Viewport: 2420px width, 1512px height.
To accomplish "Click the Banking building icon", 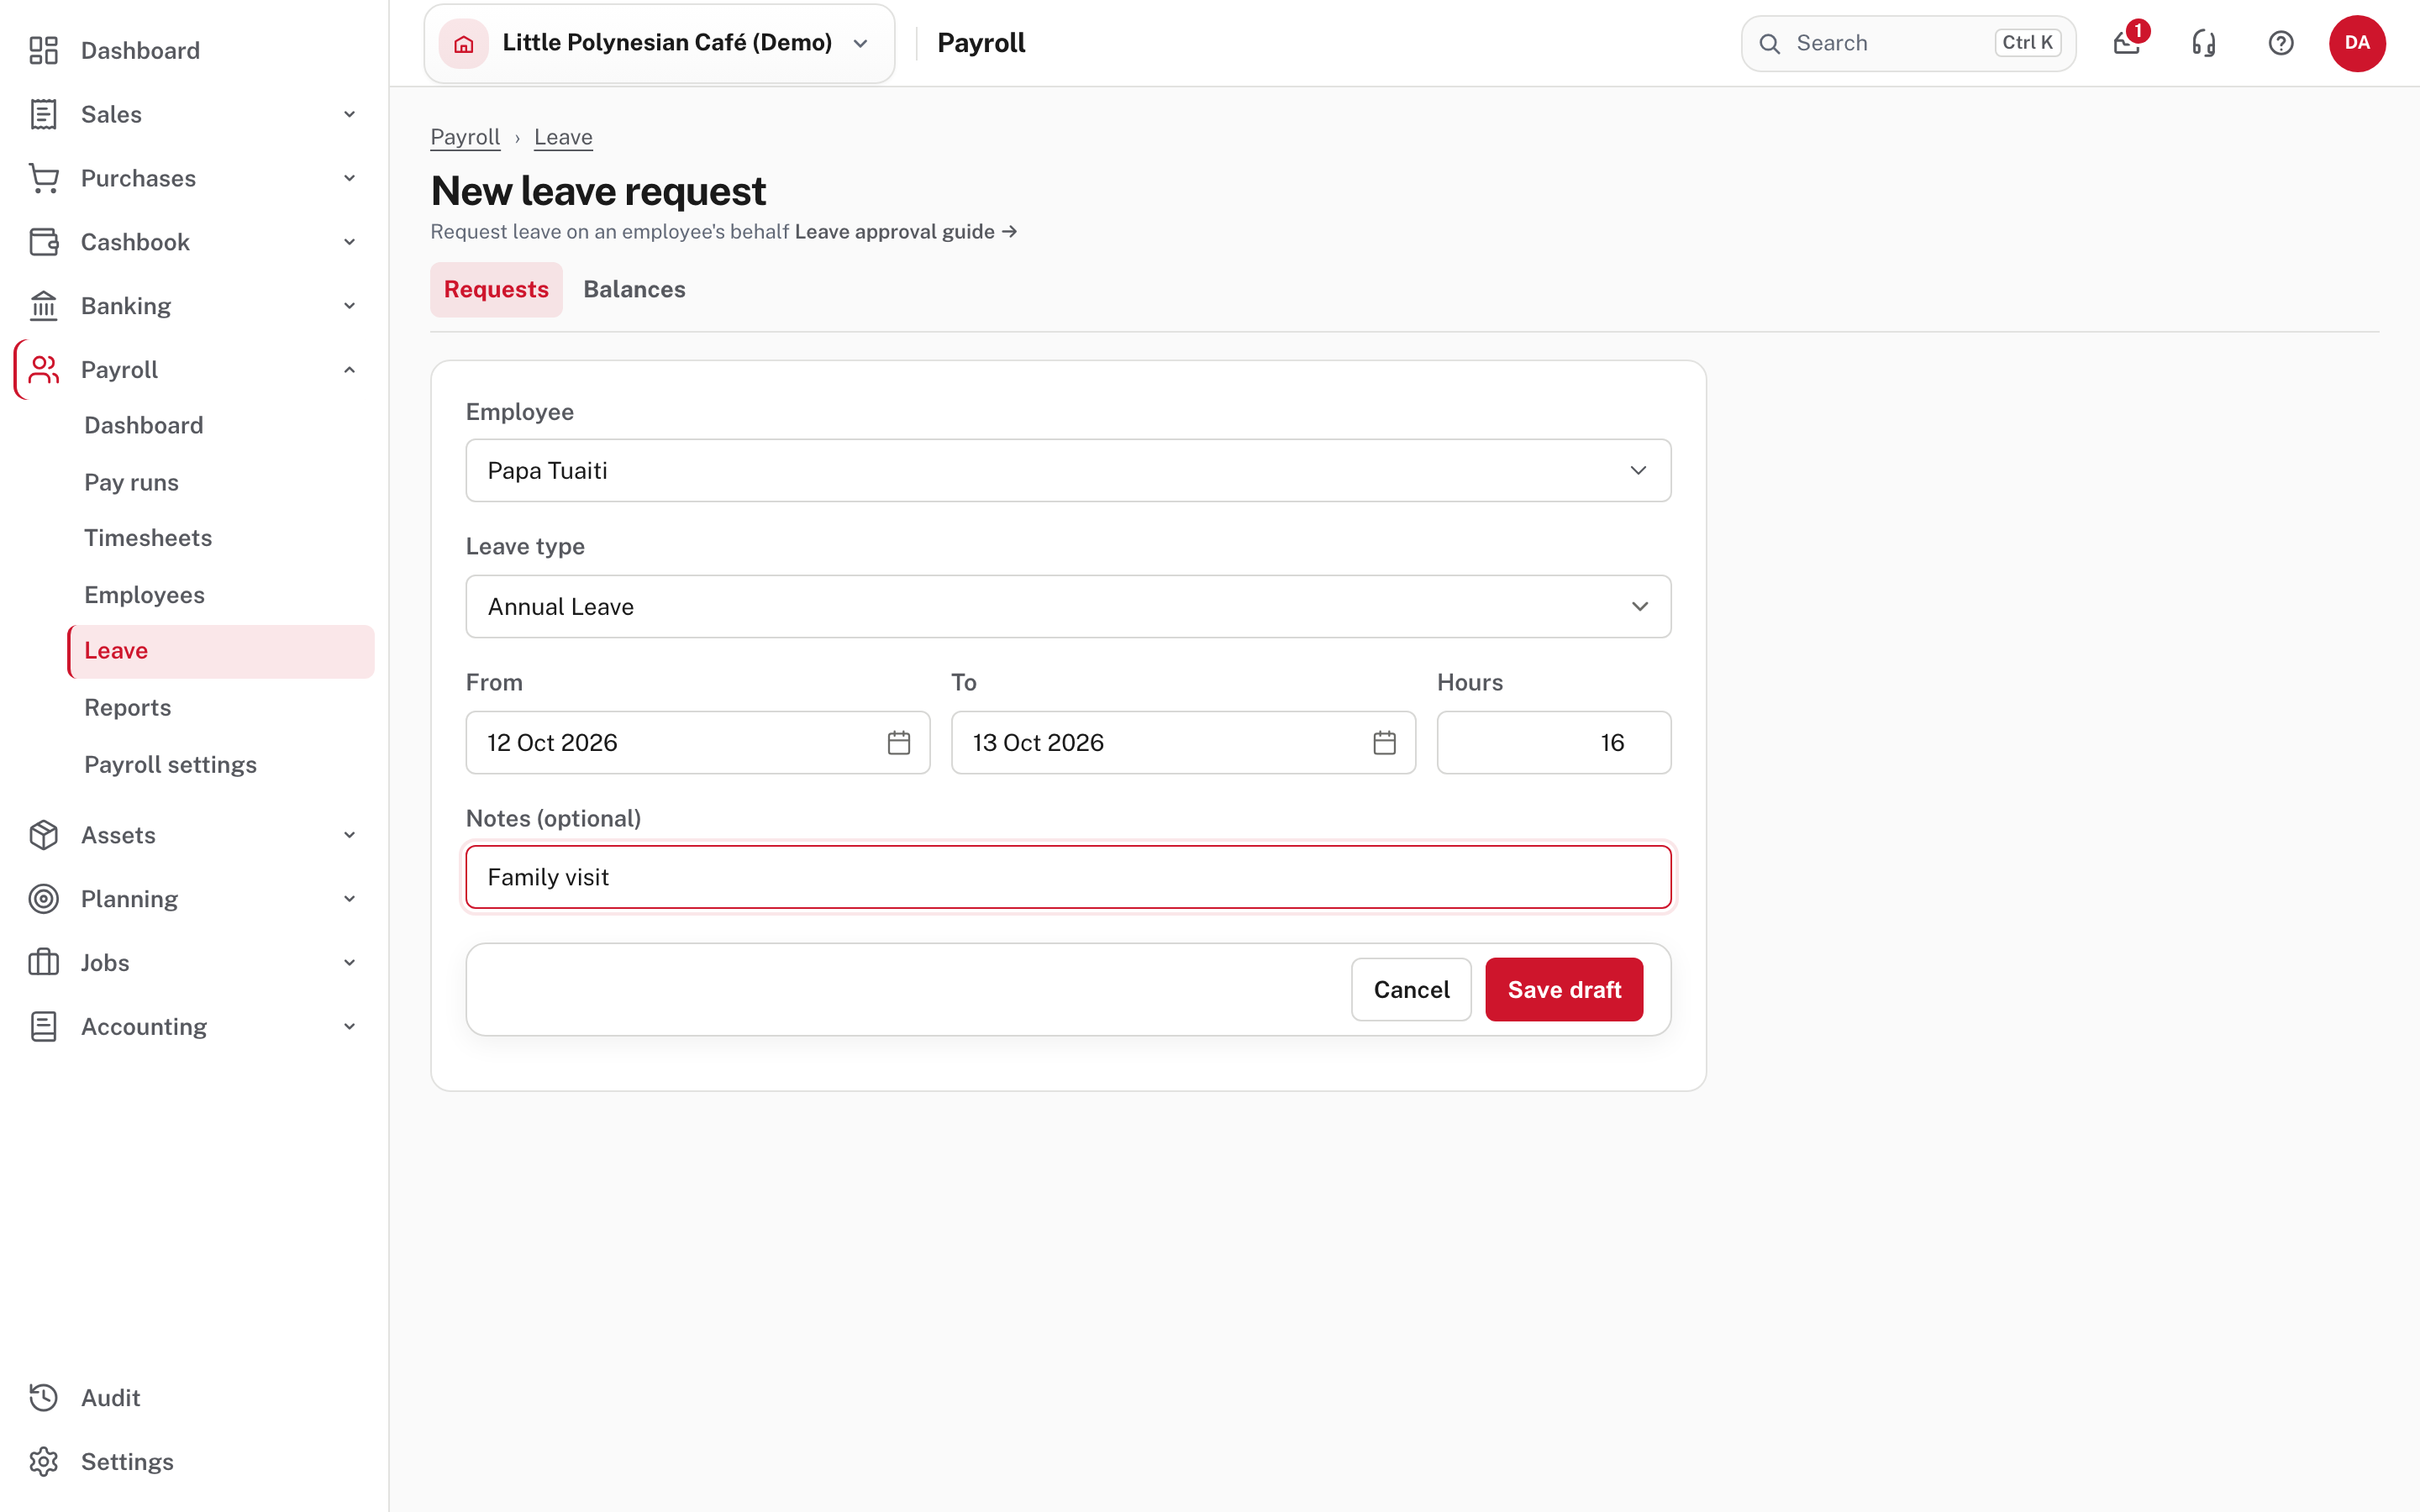I will point(43,306).
